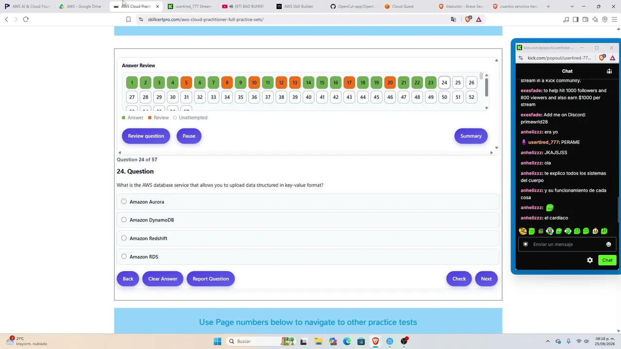The width and height of the screenshot is (621, 349).
Task: Jump to question 17 in answer review
Action: click(349, 83)
